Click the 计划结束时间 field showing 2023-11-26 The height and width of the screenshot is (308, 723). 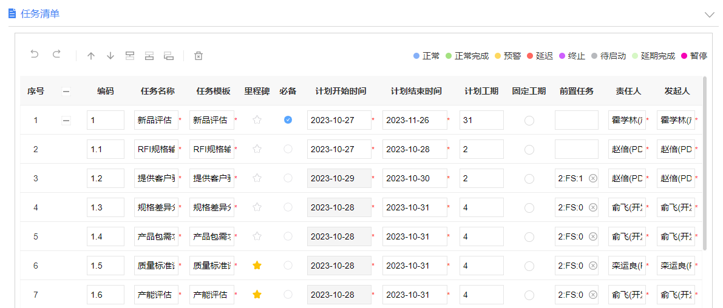pyautogui.click(x=414, y=120)
